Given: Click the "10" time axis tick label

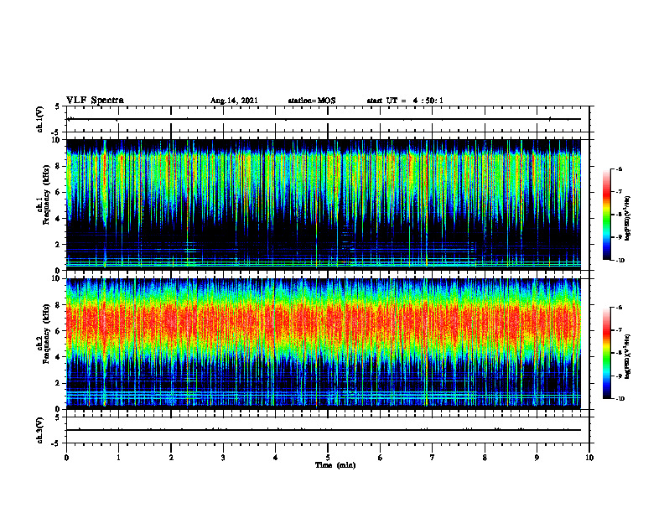Looking at the screenshot, I should tap(589, 458).
